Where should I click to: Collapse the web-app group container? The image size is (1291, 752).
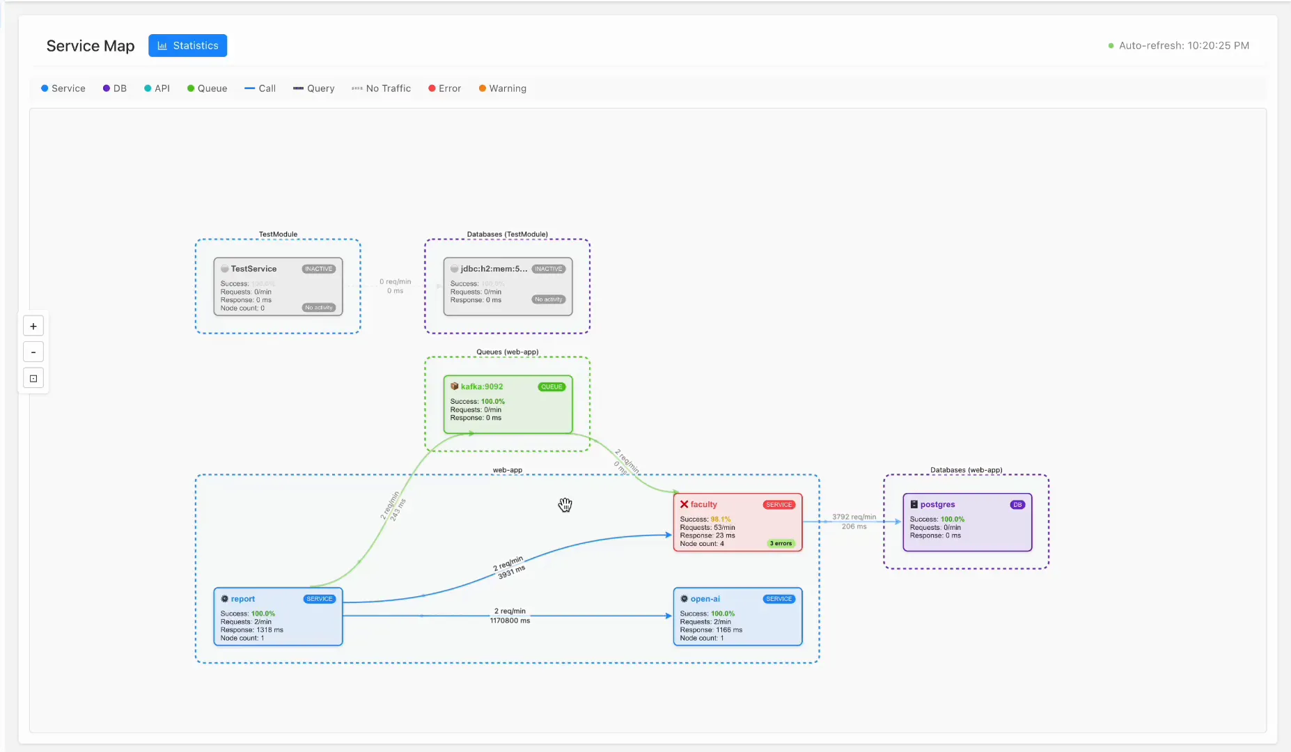pyautogui.click(x=508, y=470)
